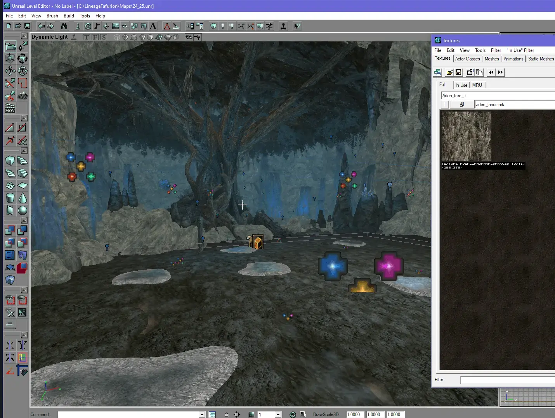Open the "In Use" Filter menu in Textures
Viewport: 555px width, 418px height.
520,50
